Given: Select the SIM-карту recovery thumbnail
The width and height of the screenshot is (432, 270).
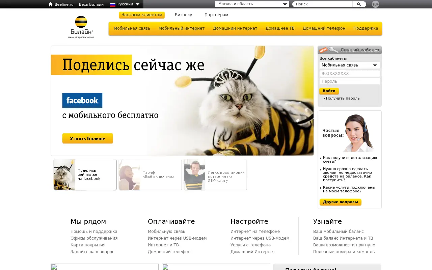Looking at the screenshot, I should pos(215,174).
